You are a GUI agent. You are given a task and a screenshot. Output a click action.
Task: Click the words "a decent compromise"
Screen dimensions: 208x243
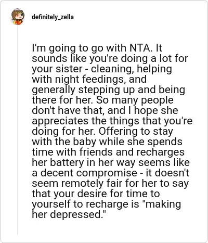coord(84,173)
